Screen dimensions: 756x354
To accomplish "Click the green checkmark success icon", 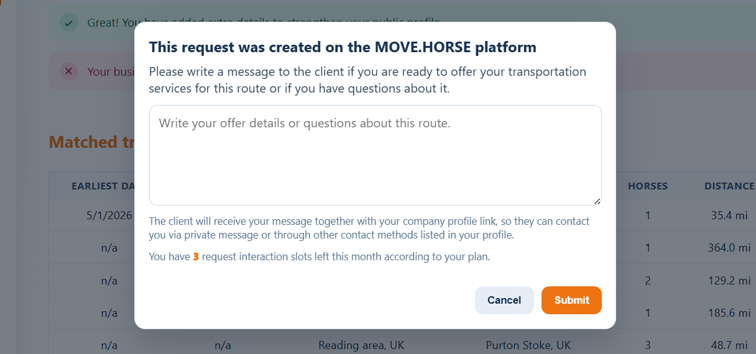I will (x=68, y=23).
